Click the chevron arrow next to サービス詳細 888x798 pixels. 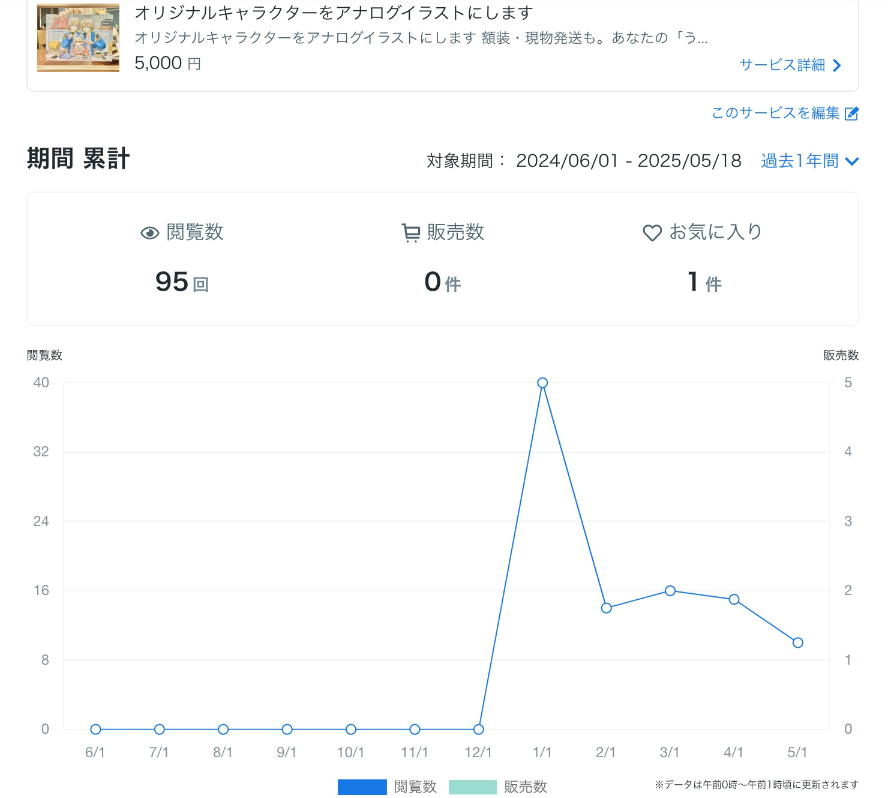tap(837, 66)
